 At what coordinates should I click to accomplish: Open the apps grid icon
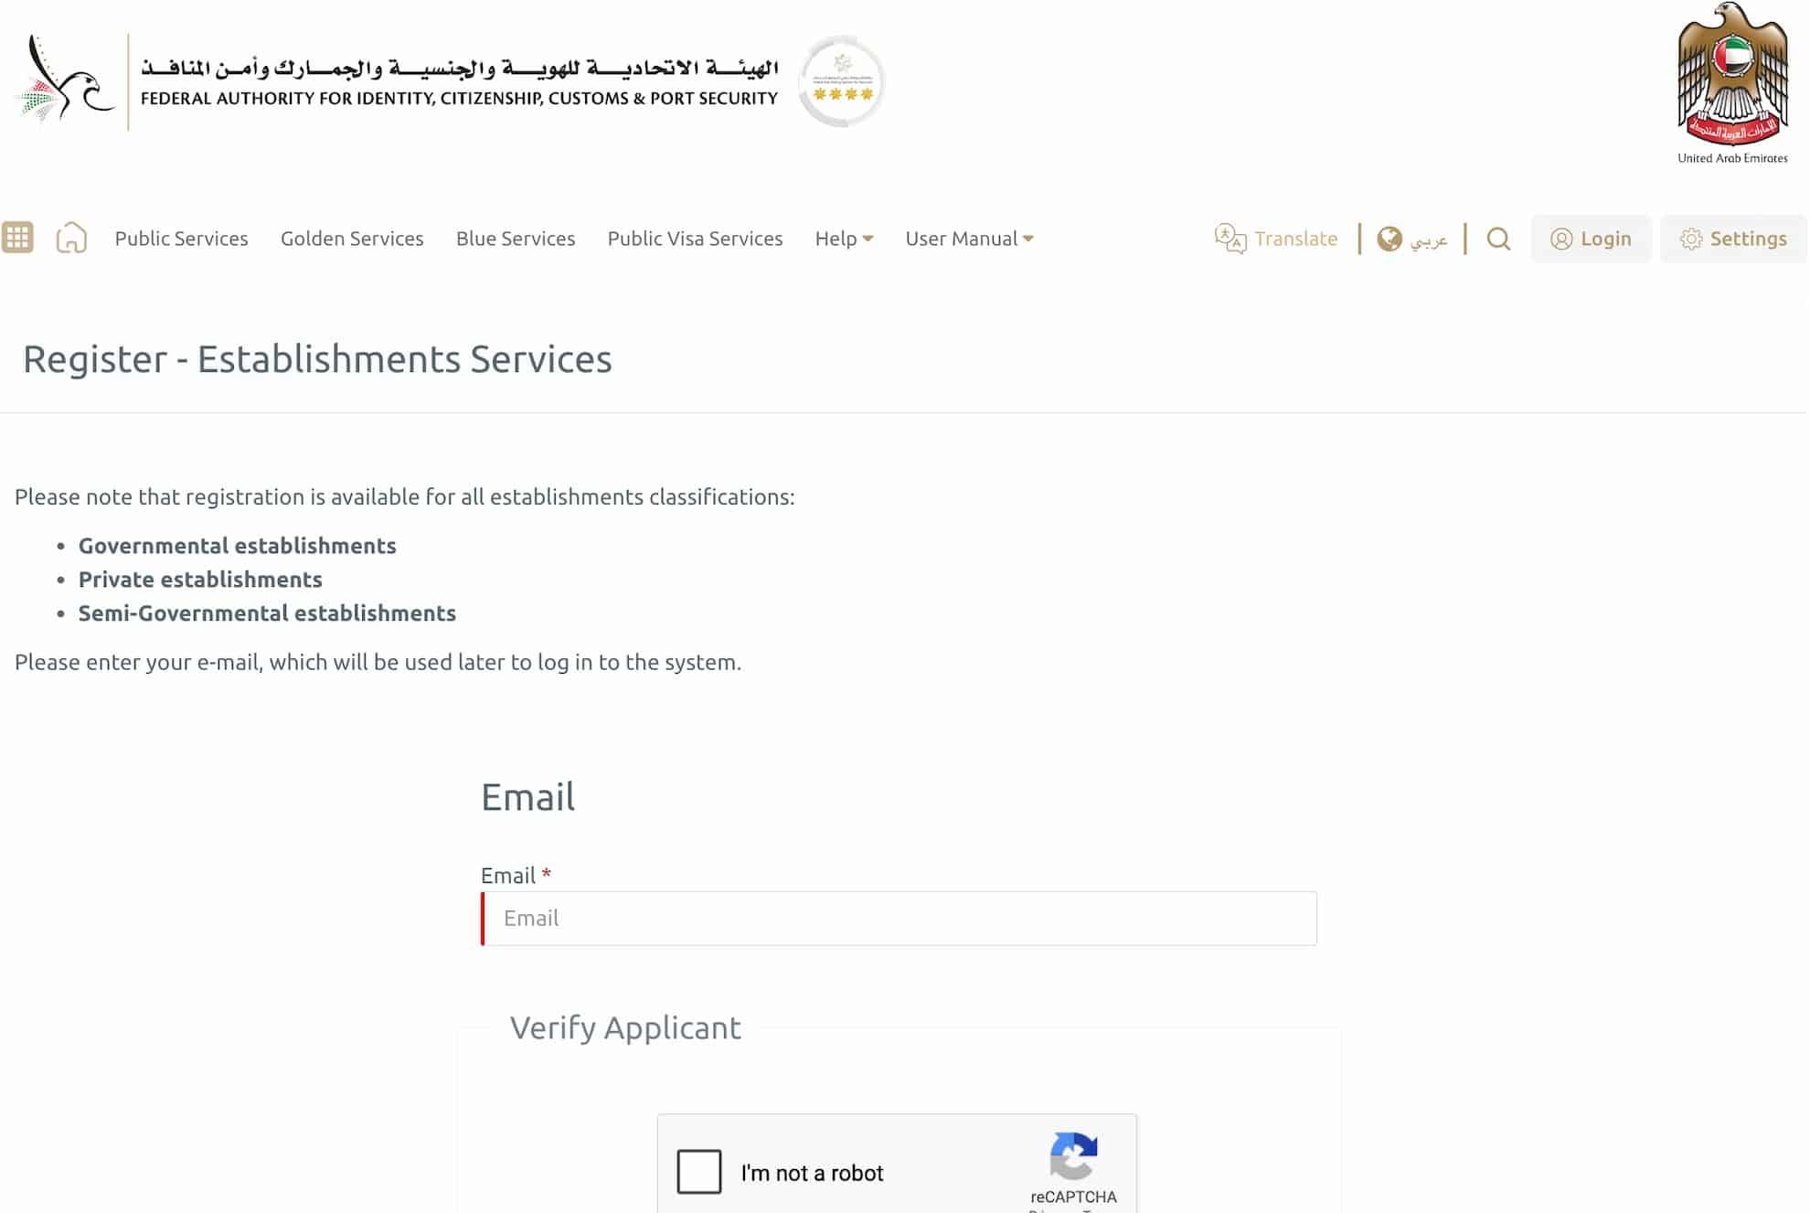17,238
